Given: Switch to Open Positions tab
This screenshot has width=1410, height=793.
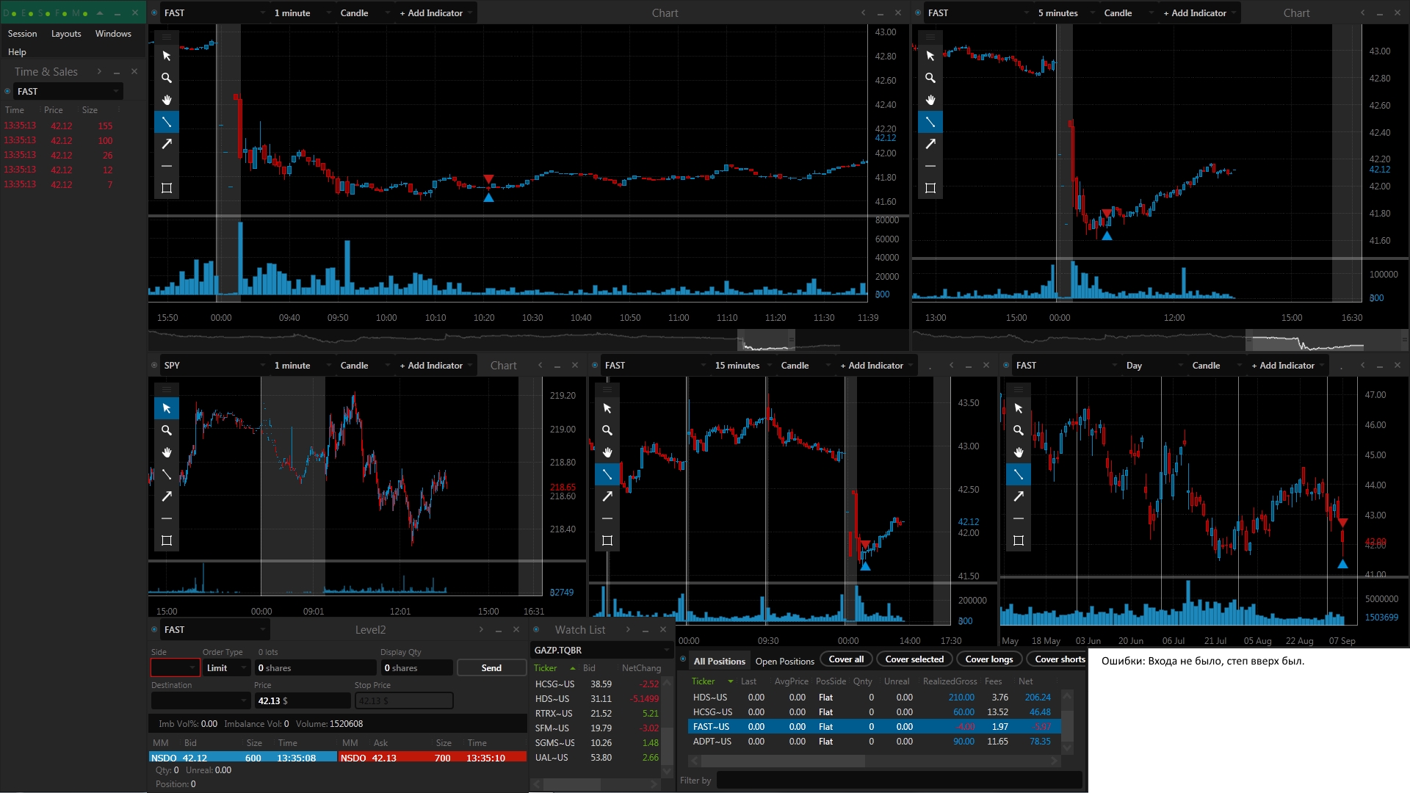Looking at the screenshot, I should [785, 661].
